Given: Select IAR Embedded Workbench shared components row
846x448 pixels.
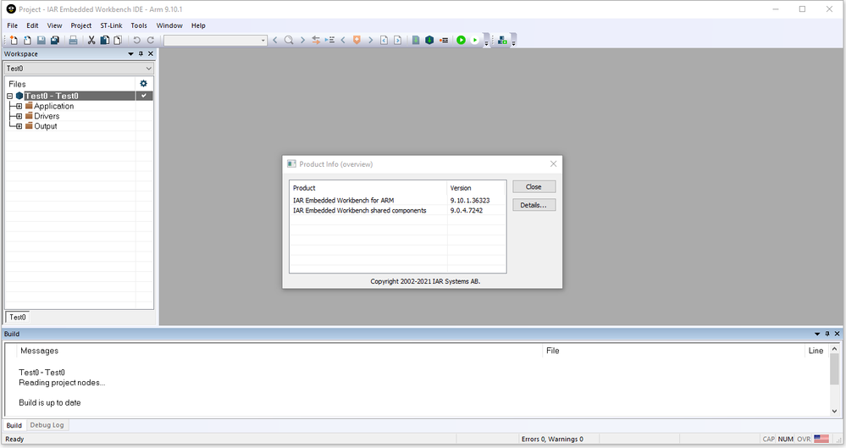Looking at the screenshot, I should [398, 211].
